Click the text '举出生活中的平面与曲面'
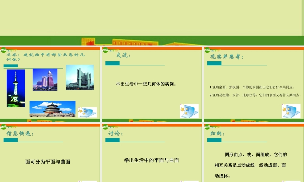 tap(151, 160)
